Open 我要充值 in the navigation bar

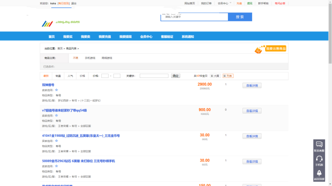click(105, 37)
